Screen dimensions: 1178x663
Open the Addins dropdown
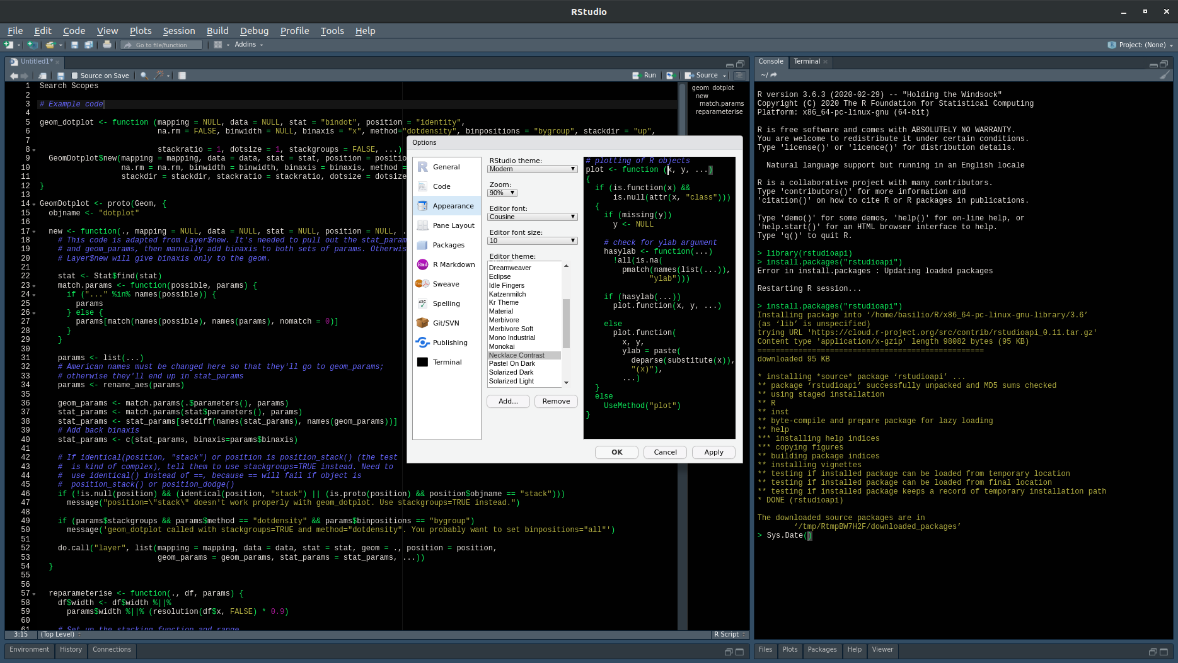(x=248, y=45)
